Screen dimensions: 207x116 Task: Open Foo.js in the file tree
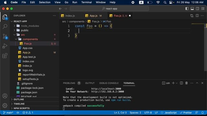tap(34, 43)
